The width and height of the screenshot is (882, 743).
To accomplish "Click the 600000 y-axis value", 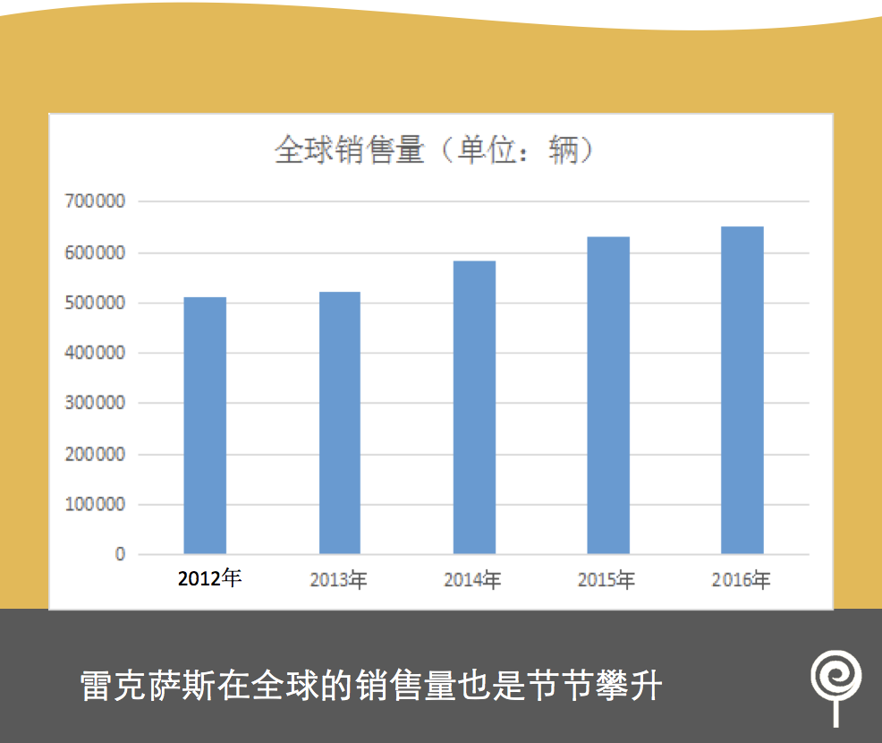I will coord(95,252).
